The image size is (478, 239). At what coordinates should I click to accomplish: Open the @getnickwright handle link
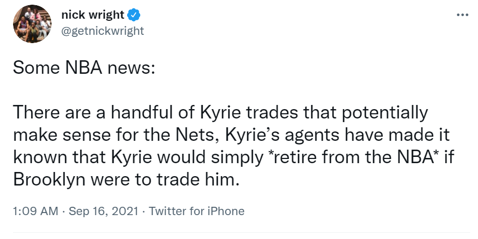[x=103, y=31]
